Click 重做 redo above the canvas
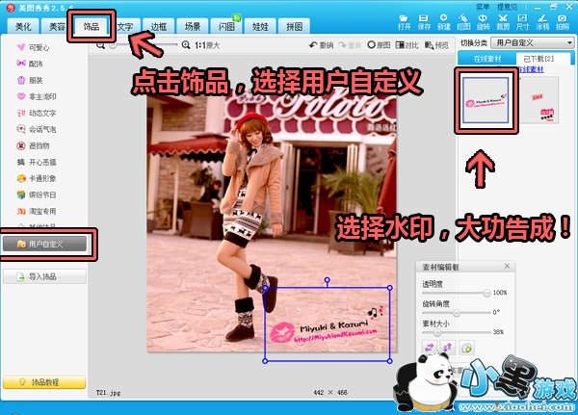This screenshot has width=578, height=415. tap(350, 45)
